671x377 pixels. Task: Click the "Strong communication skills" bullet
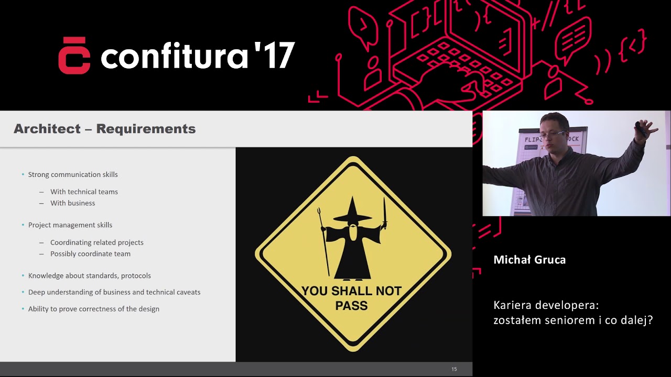pyautogui.click(x=73, y=174)
